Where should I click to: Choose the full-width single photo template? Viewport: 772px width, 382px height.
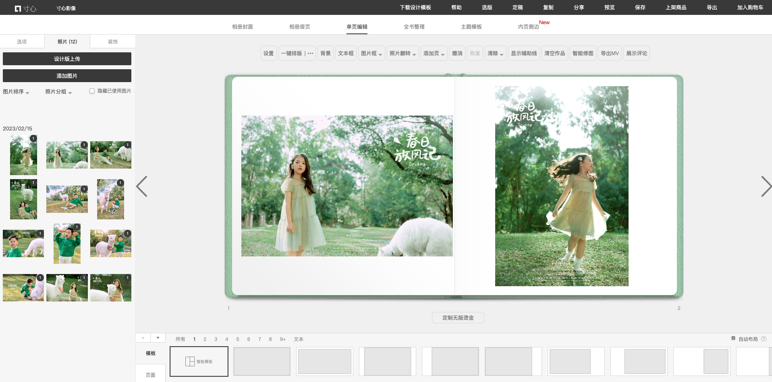click(262, 361)
